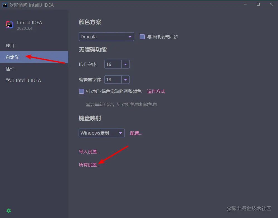Click the 无障碍功能 heading text
This screenshot has width=278, height=218.
pos(92,49)
